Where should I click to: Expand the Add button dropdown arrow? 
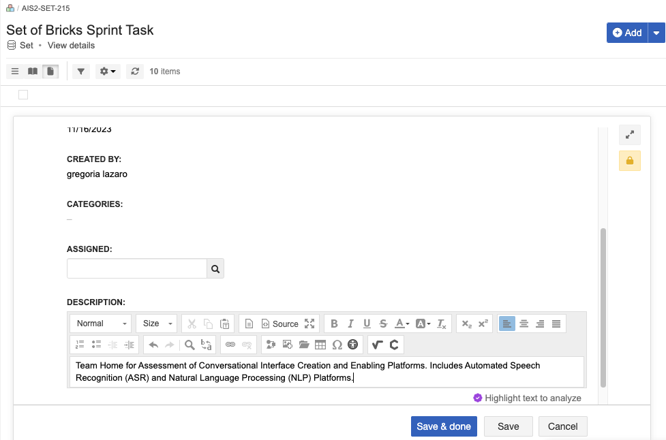pos(656,33)
